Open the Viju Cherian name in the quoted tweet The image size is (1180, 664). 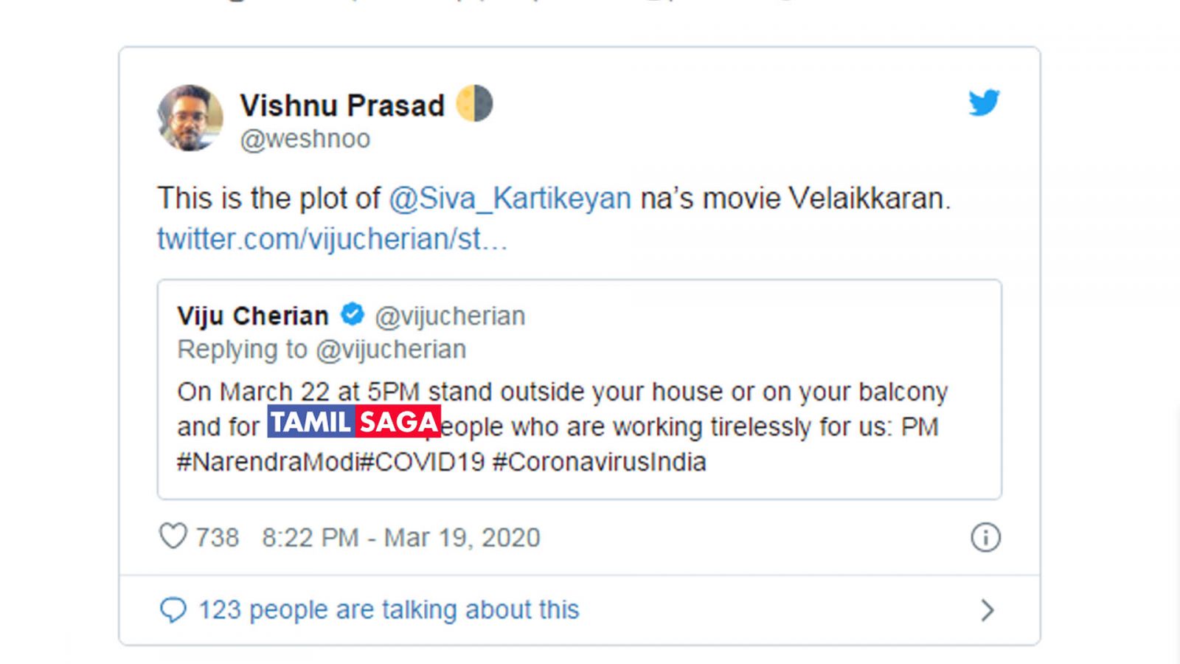coord(253,316)
